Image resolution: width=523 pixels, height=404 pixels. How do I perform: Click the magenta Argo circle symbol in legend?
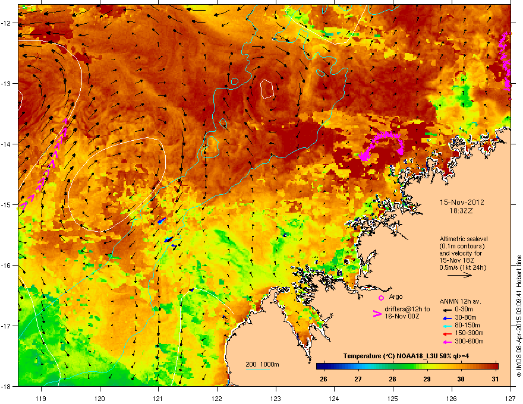[381, 298]
